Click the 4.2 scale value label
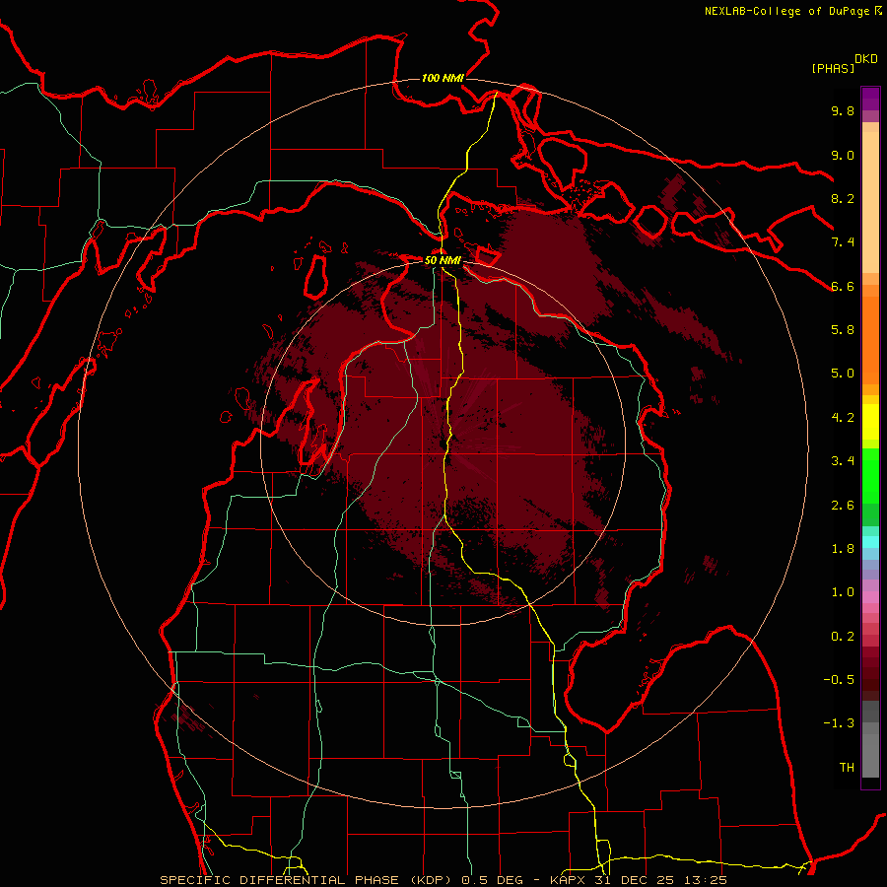Image resolution: width=887 pixels, height=887 pixels. click(x=843, y=418)
